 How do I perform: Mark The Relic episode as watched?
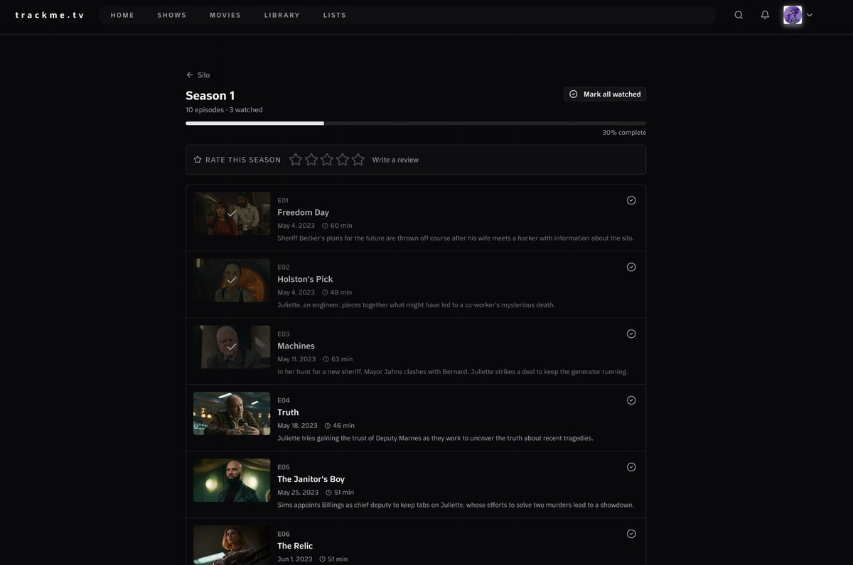click(x=631, y=534)
